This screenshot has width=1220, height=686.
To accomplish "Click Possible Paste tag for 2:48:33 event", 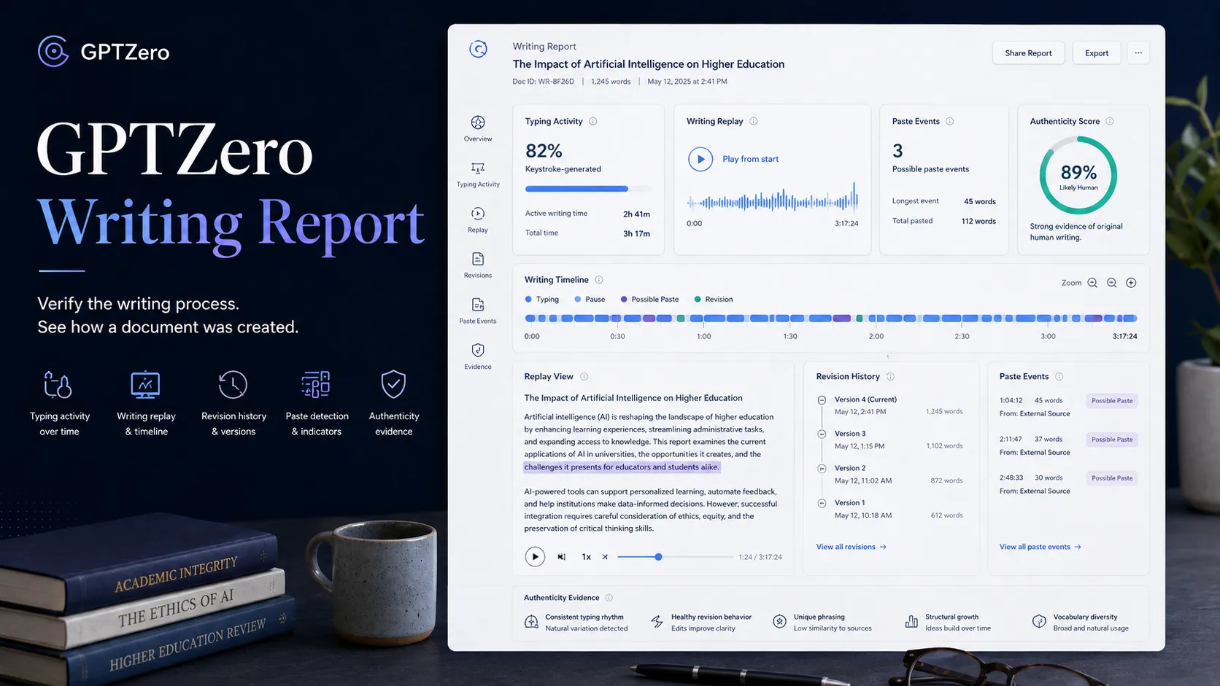I will pyautogui.click(x=1112, y=478).
